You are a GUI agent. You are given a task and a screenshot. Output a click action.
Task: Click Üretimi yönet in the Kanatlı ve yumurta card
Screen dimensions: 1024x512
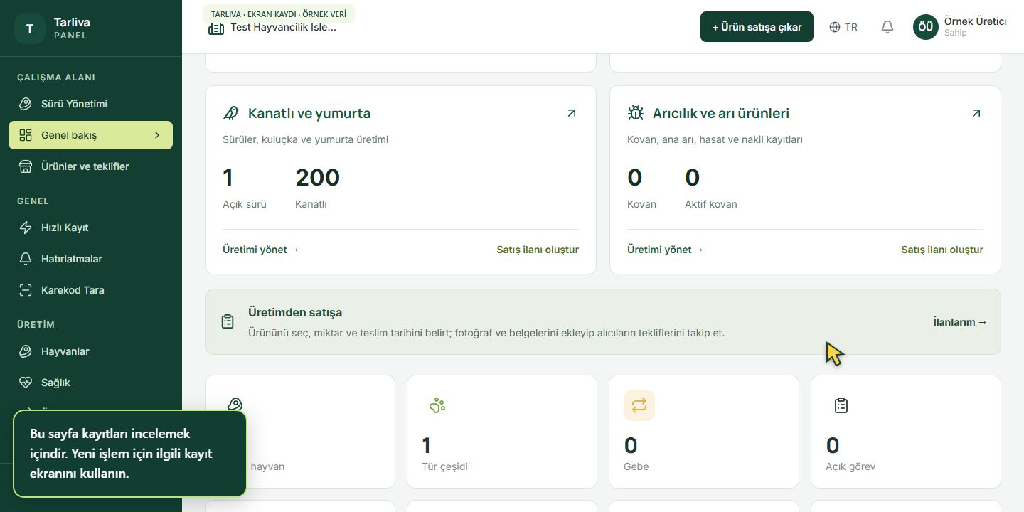coord(260,250)
